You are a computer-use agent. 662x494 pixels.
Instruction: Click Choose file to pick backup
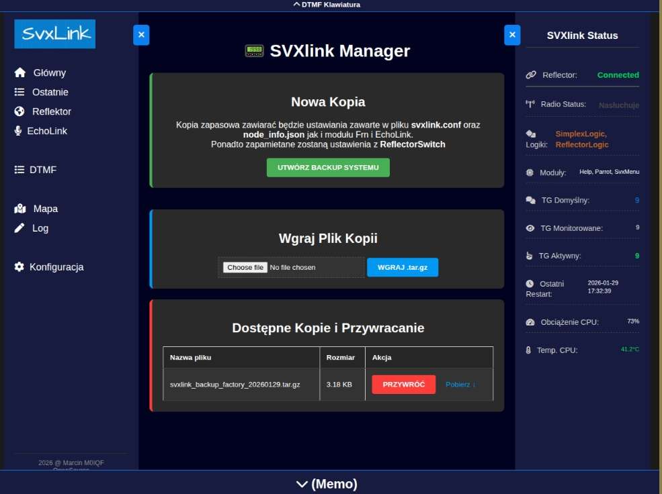(x=245, y=267)
